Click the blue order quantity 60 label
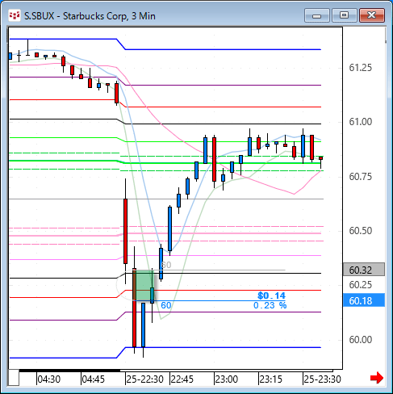Image resolution: width=393 pixels, height=394 pixels. (x=166, y=305)
